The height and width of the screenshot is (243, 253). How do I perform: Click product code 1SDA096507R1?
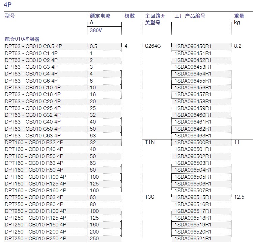tap(193, 191)
